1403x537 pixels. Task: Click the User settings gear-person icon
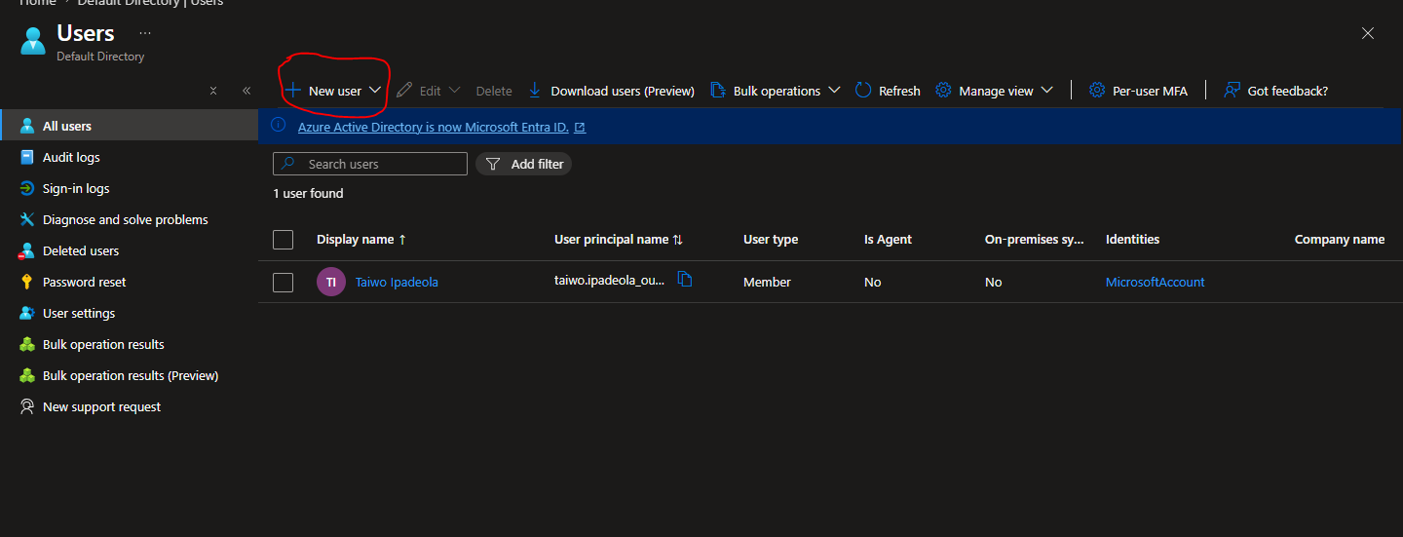pos(27,313)
